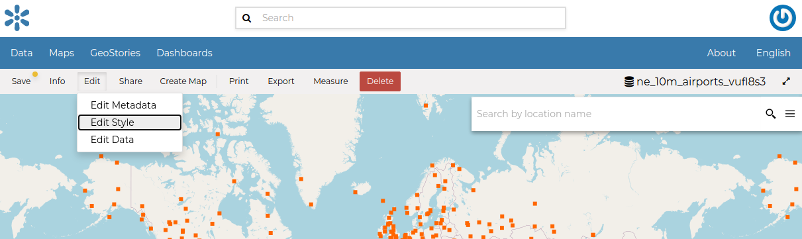Image resolution: width=802 pixels, height=239 pixels.
Task: Click the Export button
Action: click(281, 81)
